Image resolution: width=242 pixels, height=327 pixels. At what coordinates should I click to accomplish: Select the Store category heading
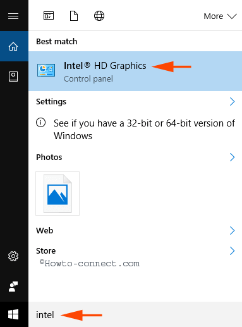click(46, 251)
